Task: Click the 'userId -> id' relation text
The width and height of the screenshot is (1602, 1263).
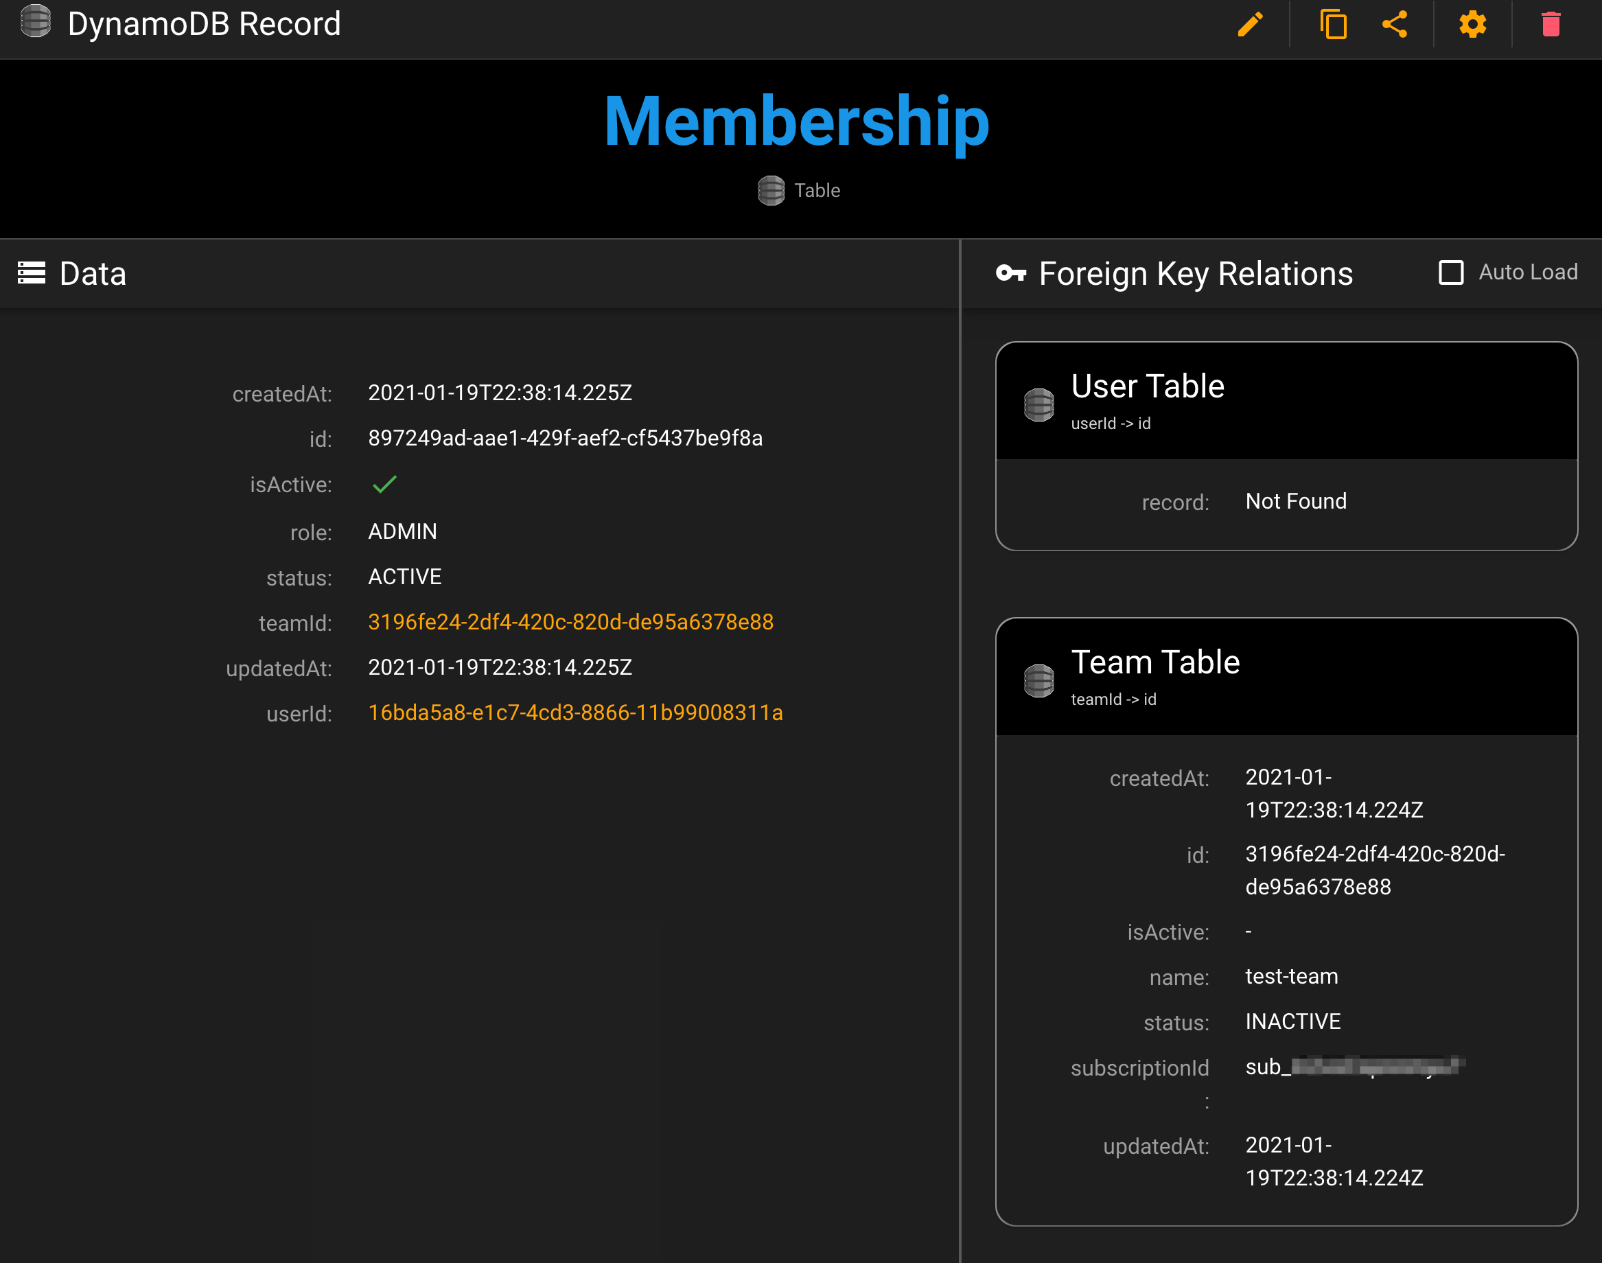Action: [1111, 423]
